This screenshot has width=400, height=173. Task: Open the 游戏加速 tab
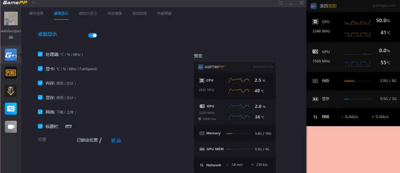(139, 13)
